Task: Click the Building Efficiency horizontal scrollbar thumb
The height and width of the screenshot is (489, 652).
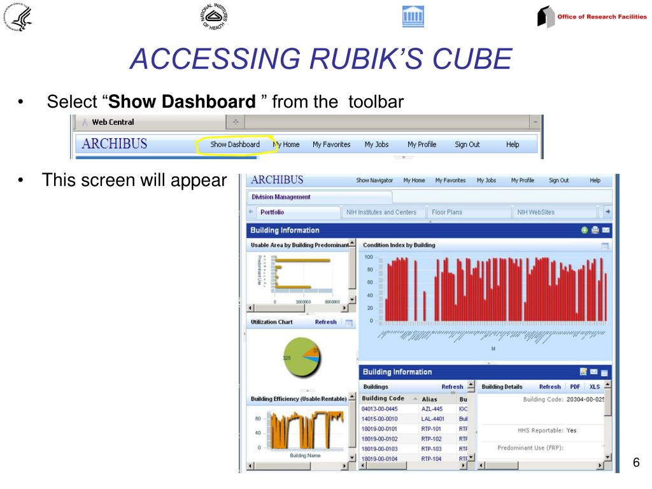Action: click(282, 467)
